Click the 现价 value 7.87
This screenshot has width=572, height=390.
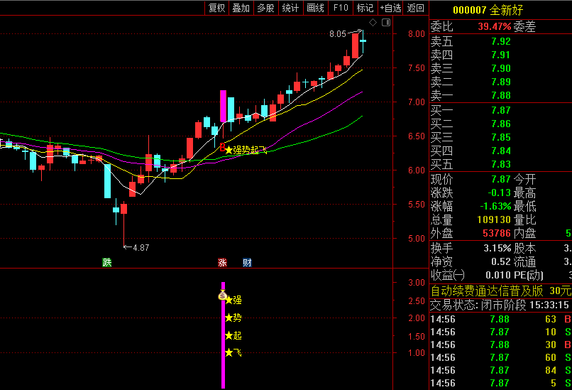[501, 179]
